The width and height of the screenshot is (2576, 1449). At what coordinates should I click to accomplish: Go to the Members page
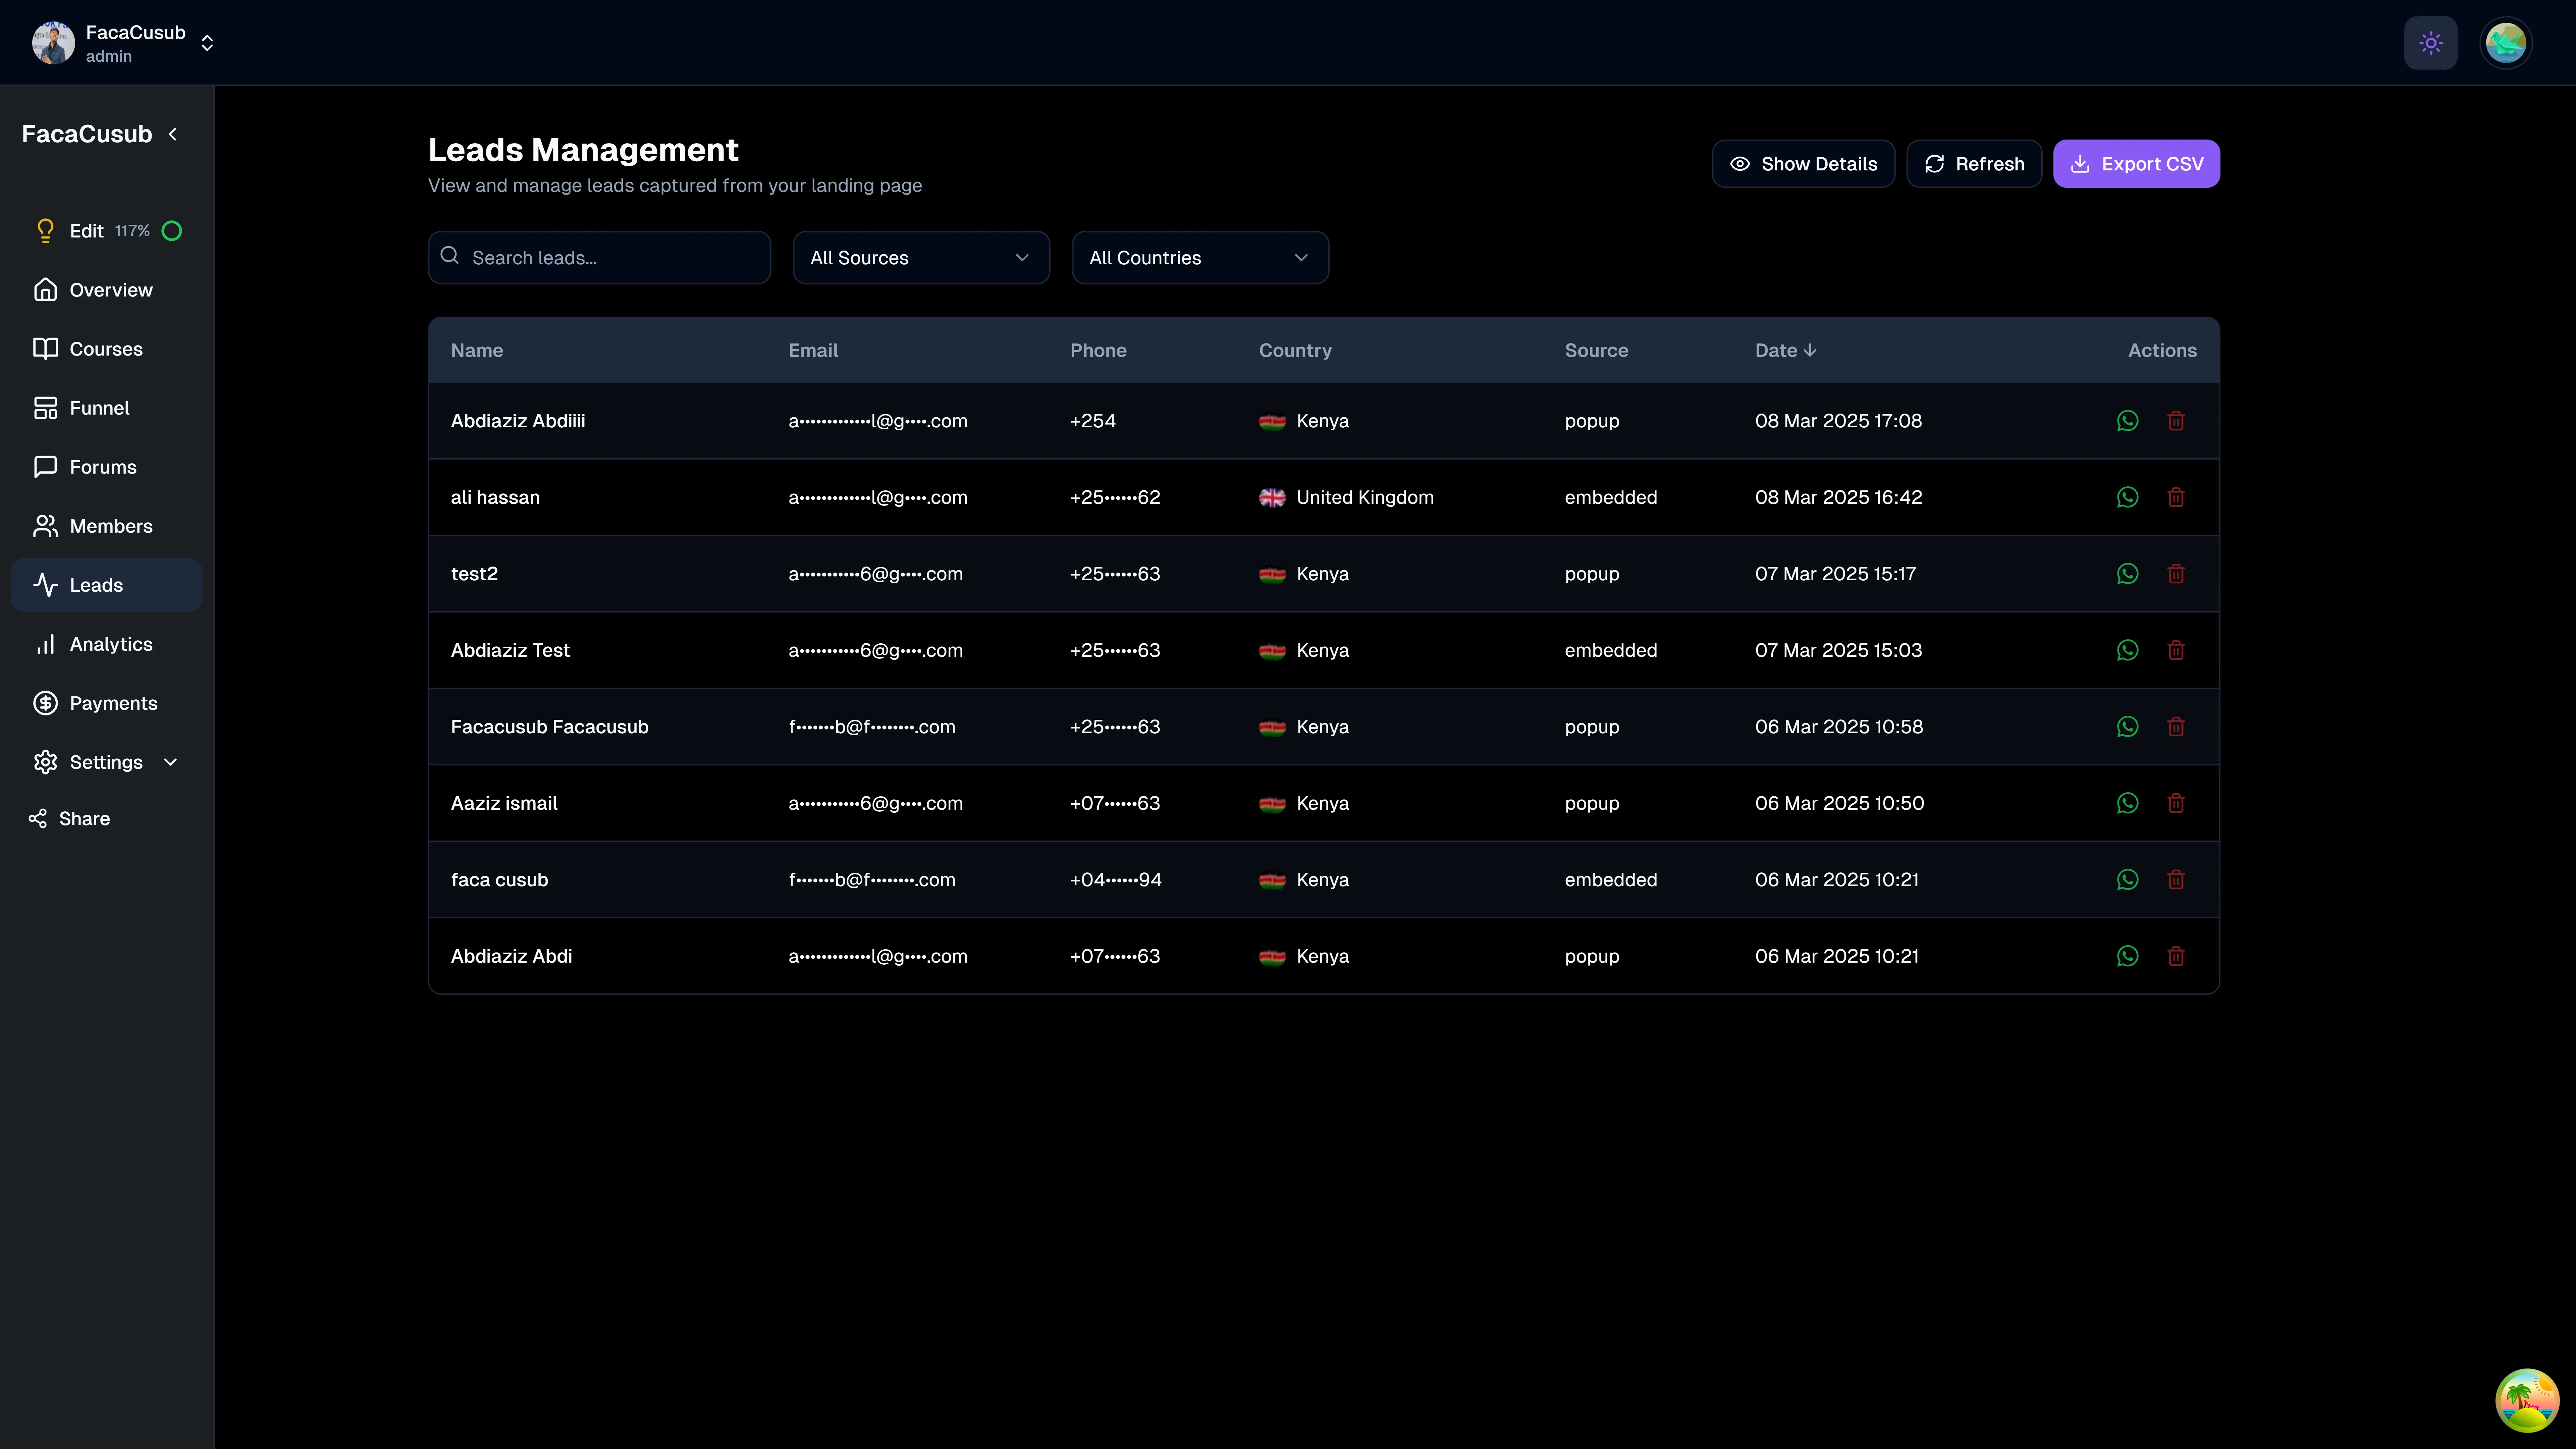106,526
